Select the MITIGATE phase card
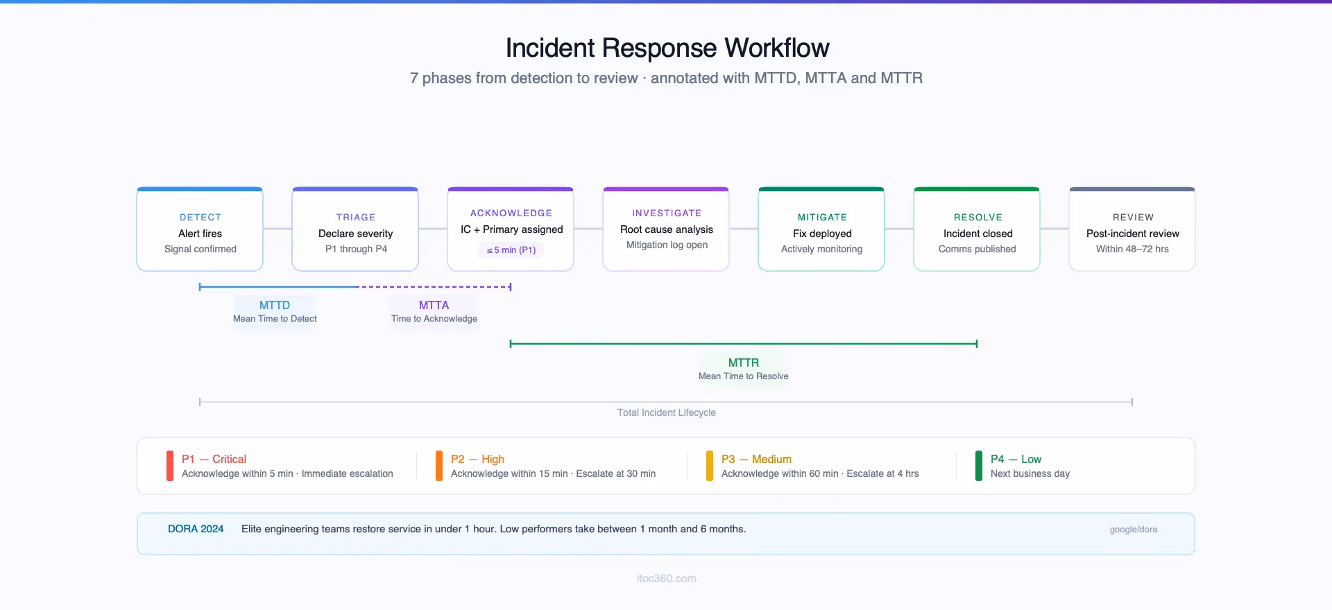The height and width of the screenshot is (610, 1332). coord(821,229)
